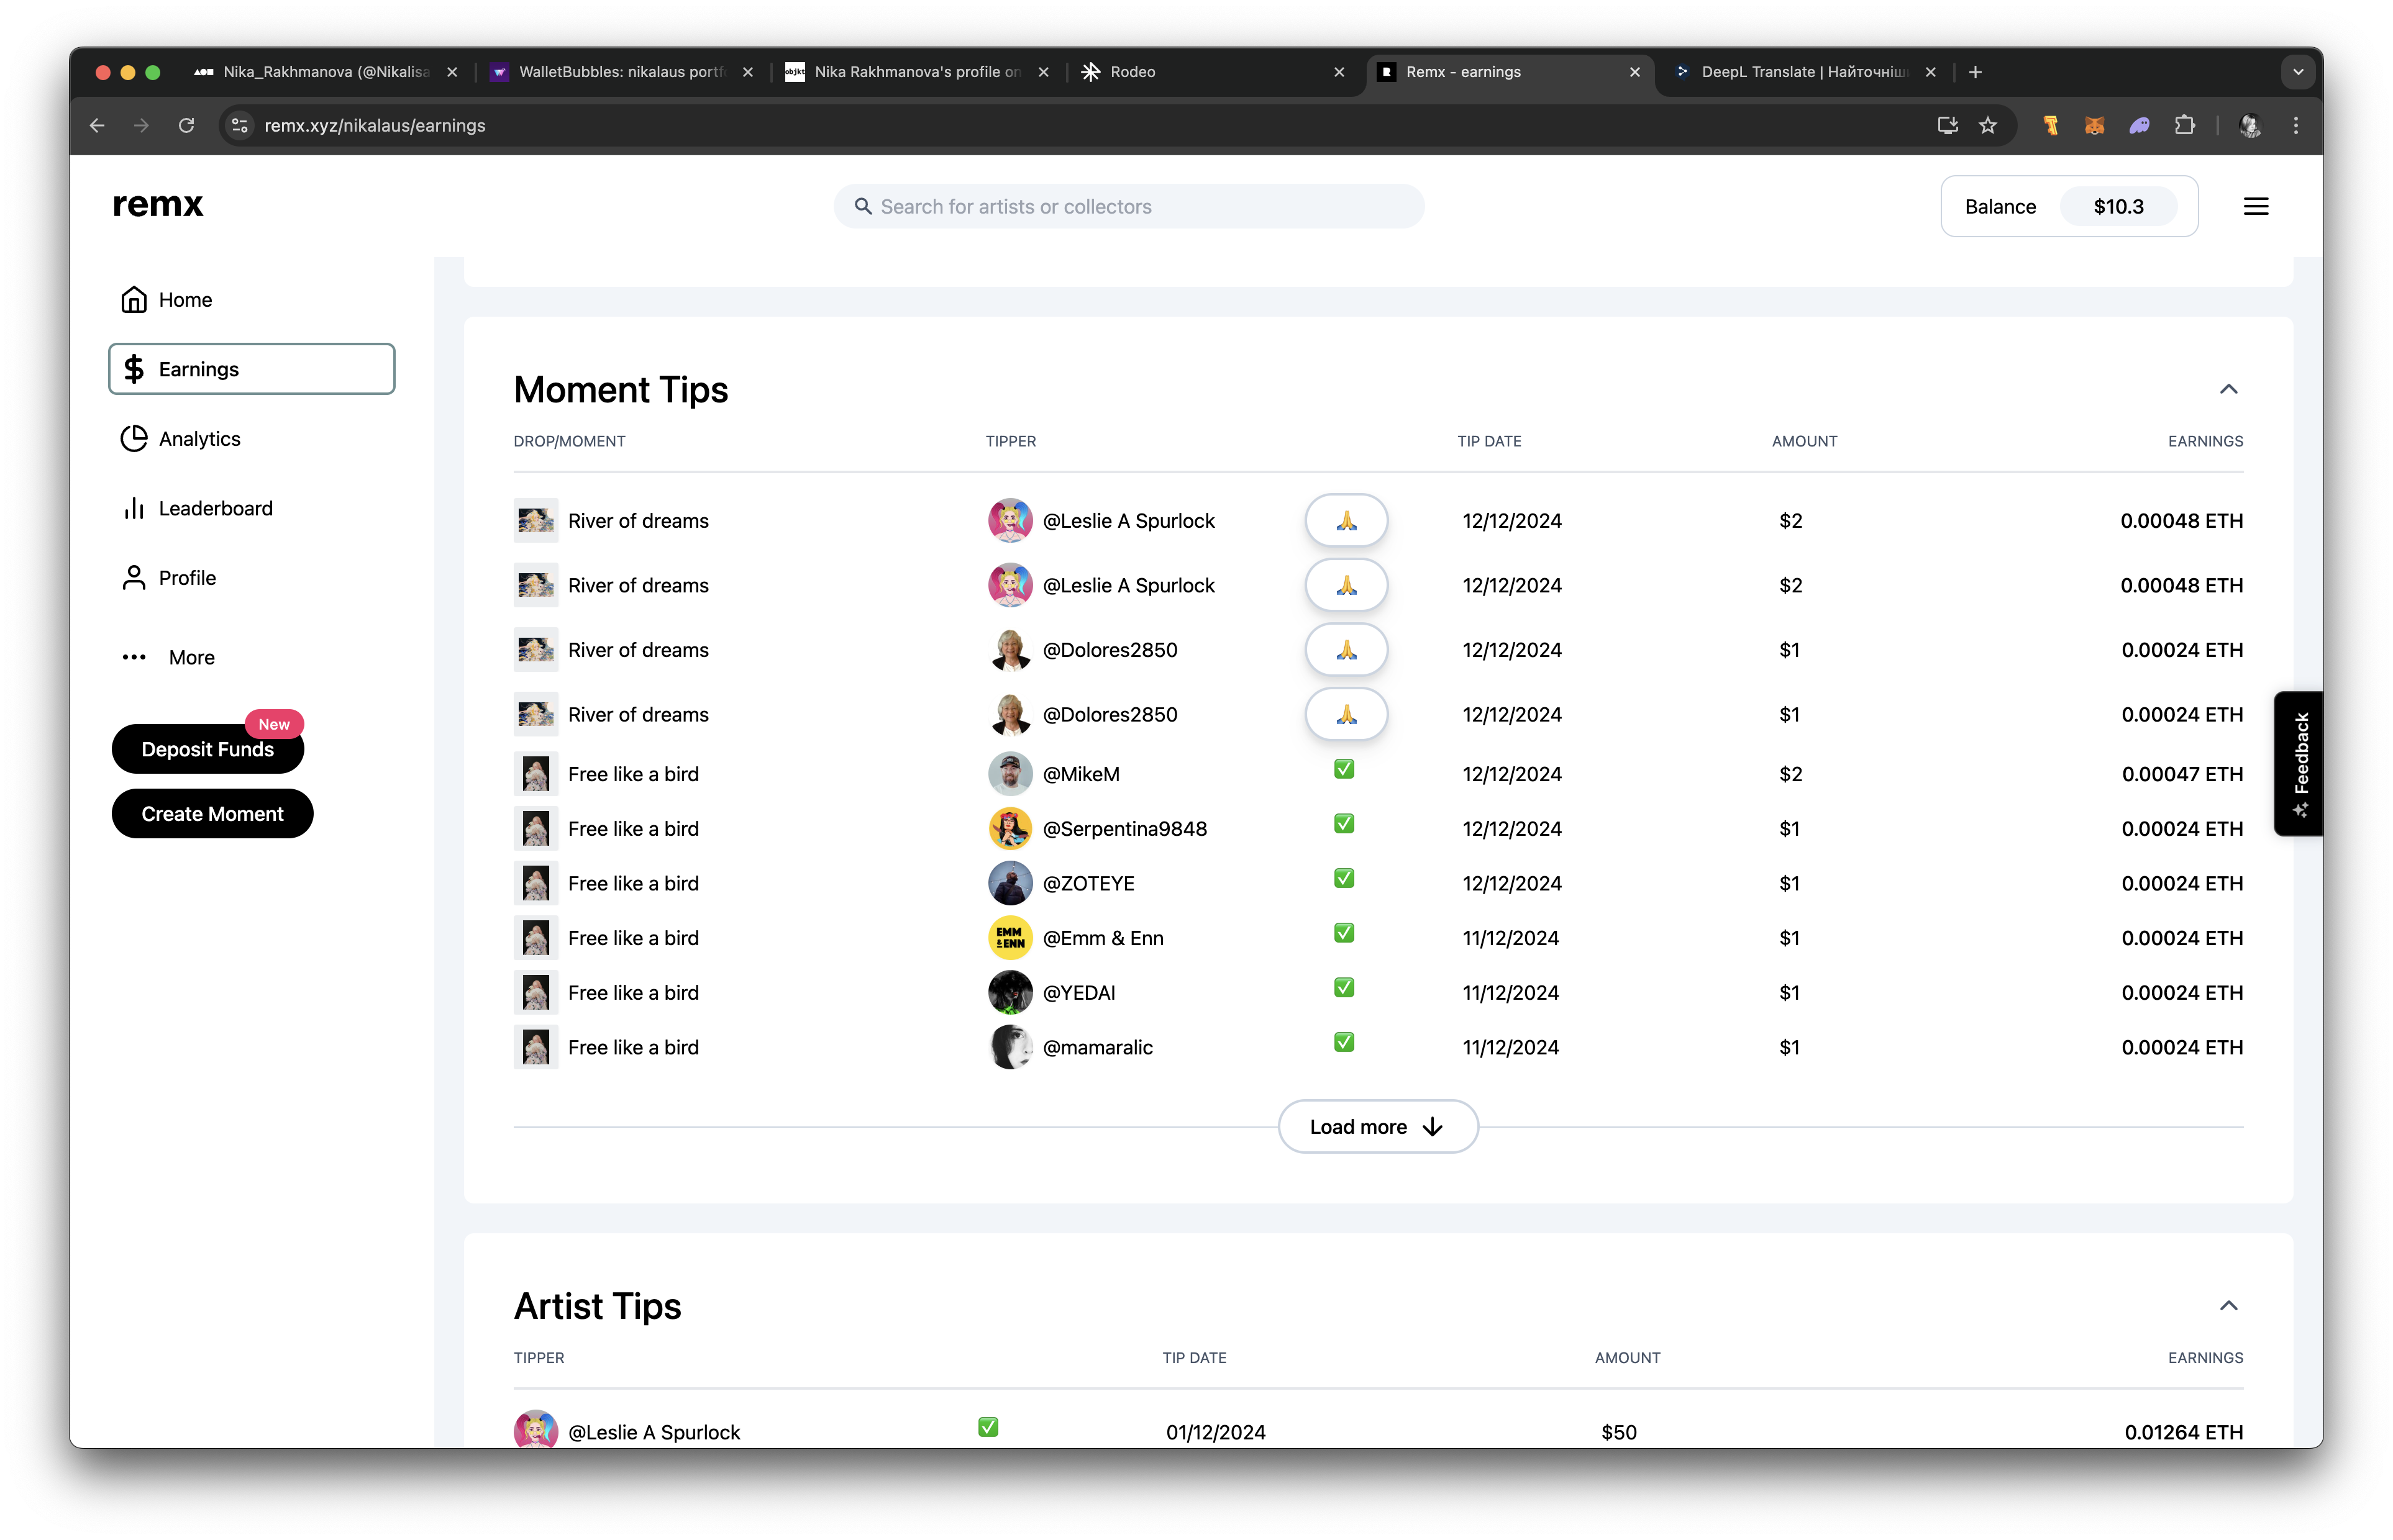Collapse the Artist Tips section
Screen dimensions: 2393x1540
[x=2228, y=1305]
